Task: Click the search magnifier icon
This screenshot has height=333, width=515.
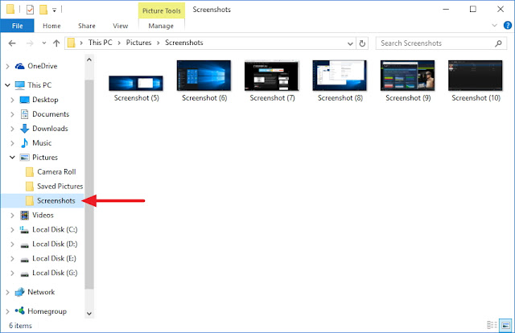Action: click(498, 43)
